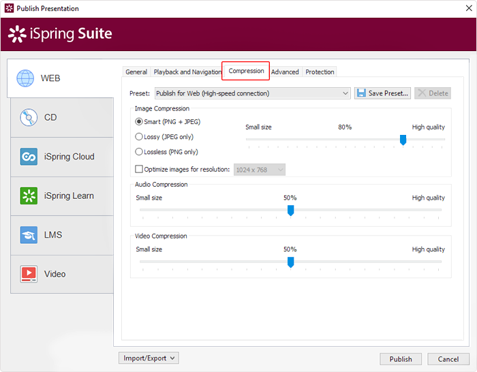Click the Video Compression 50% value
This screenshot has width=477, height=372.
[x=290, y=249]
